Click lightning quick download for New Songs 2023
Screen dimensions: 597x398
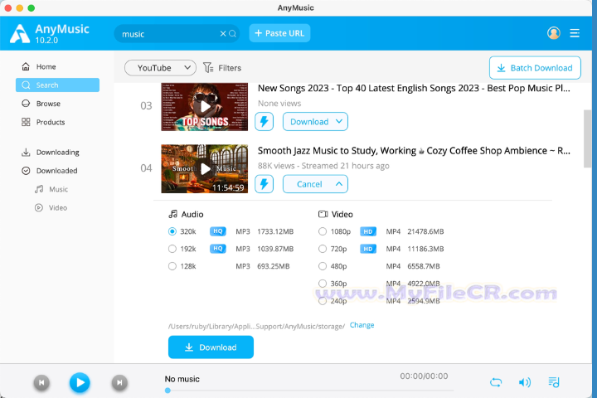[265, 122]
